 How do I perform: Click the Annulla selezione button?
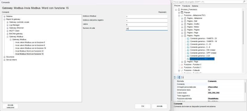10,106
